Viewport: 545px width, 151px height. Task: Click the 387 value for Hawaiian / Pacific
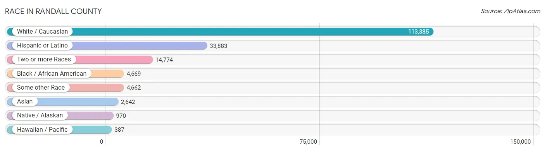(x=119, y=129)
